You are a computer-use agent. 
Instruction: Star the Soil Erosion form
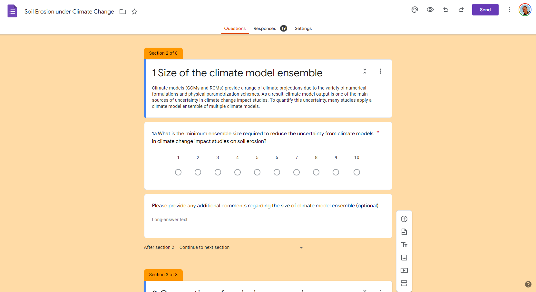pyautogui.click(x=134, y=12)
